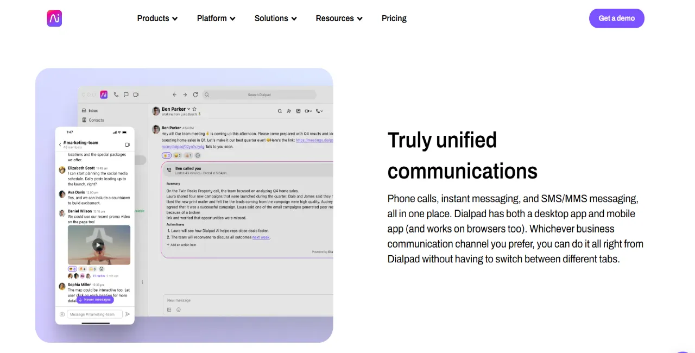The image size is (695, 353).
Task: Click the refresh icon in desktop app
Action: [x=195, y=94]
